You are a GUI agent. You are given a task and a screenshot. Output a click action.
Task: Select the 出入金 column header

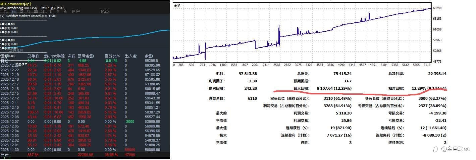pos(130,56)
